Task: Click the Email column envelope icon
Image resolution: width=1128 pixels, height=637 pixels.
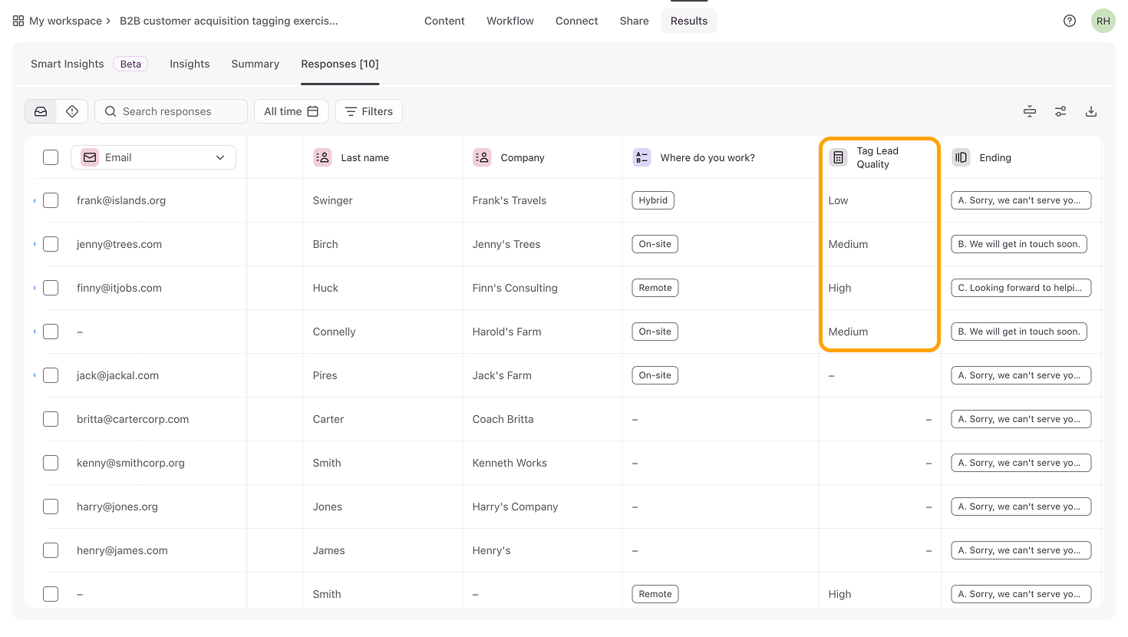Action: point(90,157)
